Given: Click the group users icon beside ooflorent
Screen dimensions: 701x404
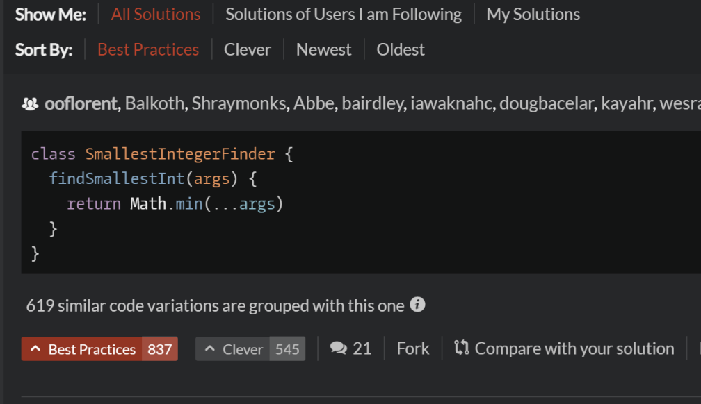Looking at the screenshot, I should tap(31, 104).
